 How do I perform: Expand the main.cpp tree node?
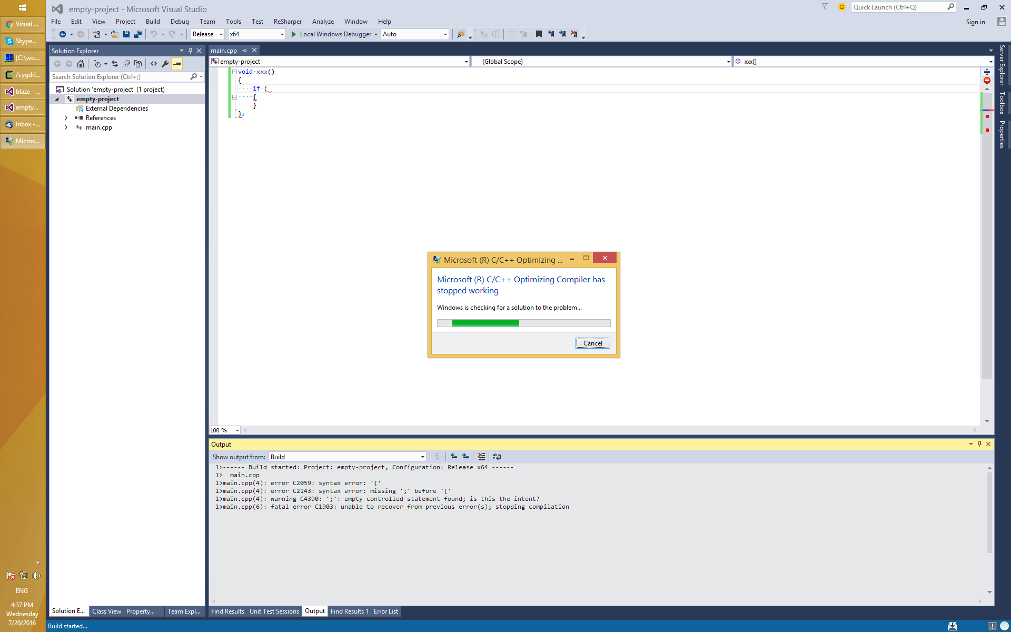click(66, 127)
